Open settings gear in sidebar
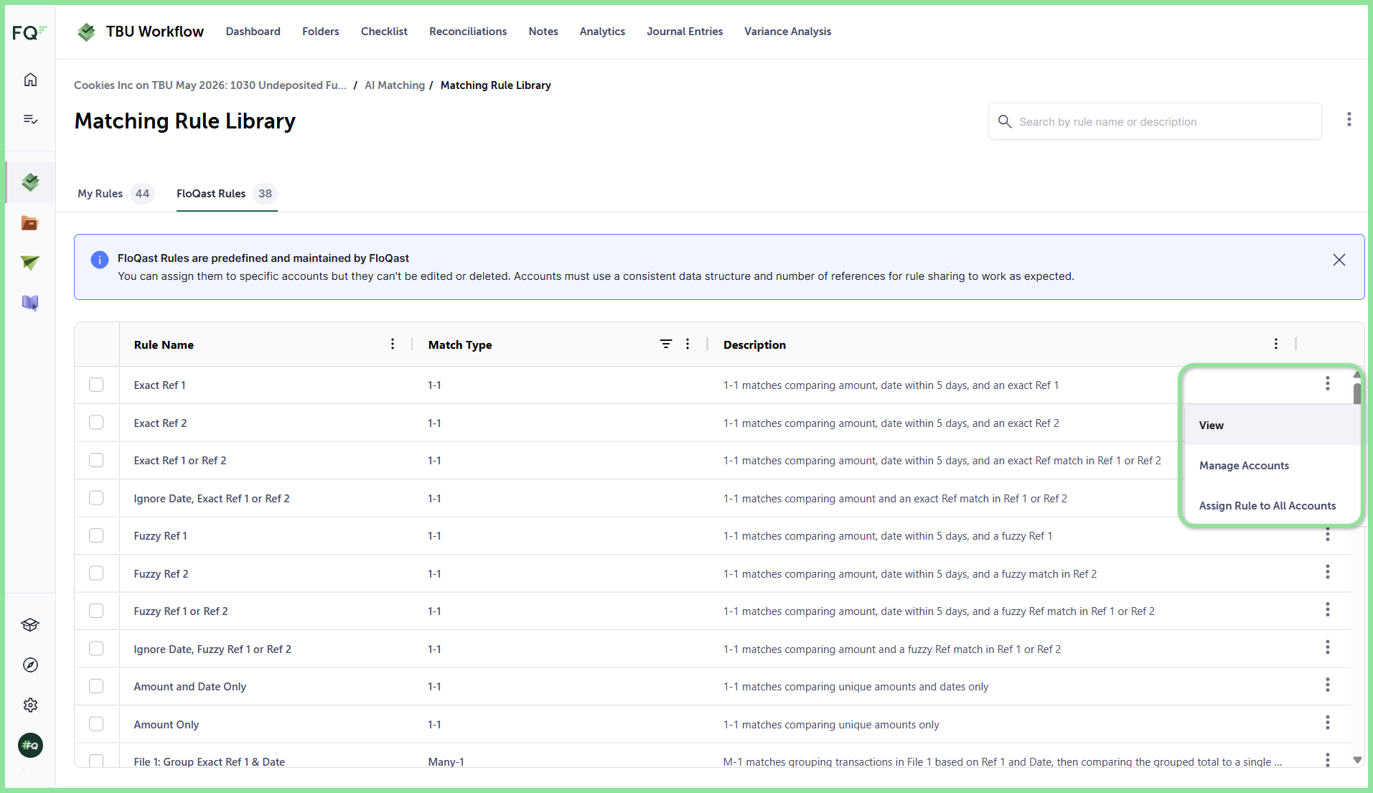This screenshot has height=793, width=1373. coord(30,705)
